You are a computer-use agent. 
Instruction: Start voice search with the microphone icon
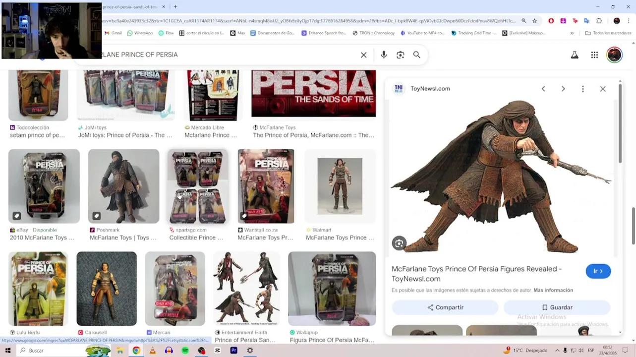pos(384,55)
